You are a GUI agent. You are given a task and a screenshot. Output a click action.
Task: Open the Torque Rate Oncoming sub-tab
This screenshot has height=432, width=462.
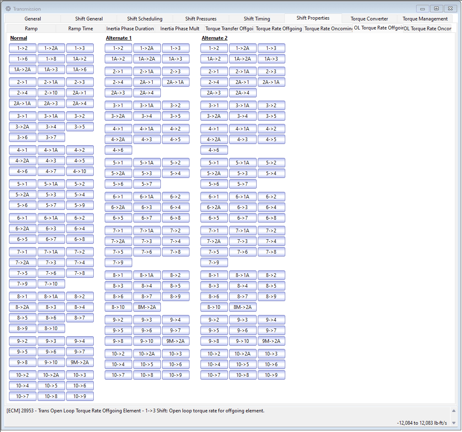(328, 29)
